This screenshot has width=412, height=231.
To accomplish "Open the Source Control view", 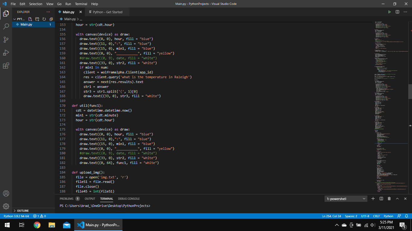I will tap(6, 39).
